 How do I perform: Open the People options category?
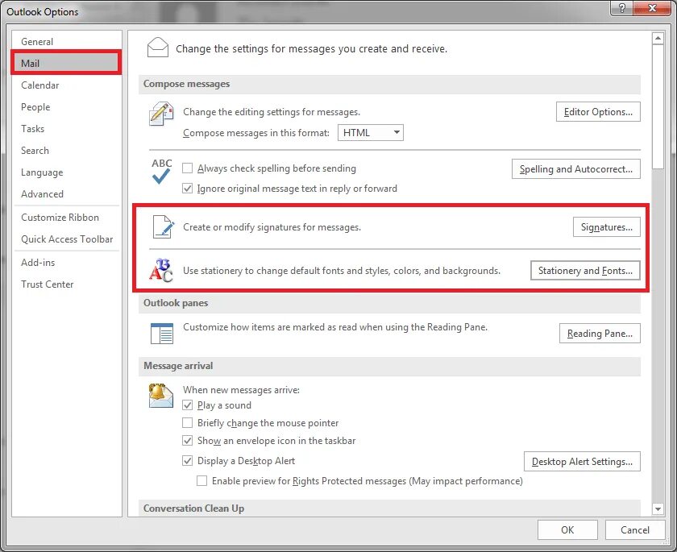pyautogui.click(x=66, y=106)
